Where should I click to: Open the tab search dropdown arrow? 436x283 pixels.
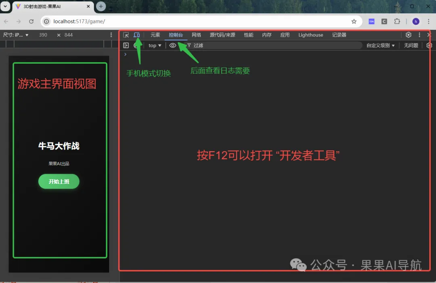[x=5, y=6]
